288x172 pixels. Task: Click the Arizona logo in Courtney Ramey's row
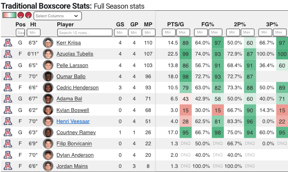[7, 132]
